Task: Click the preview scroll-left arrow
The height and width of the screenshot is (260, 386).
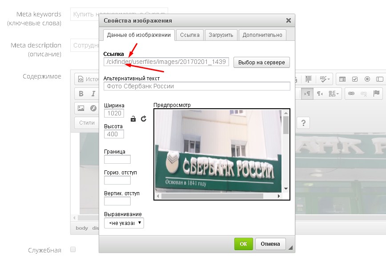Action: (158, 196)
